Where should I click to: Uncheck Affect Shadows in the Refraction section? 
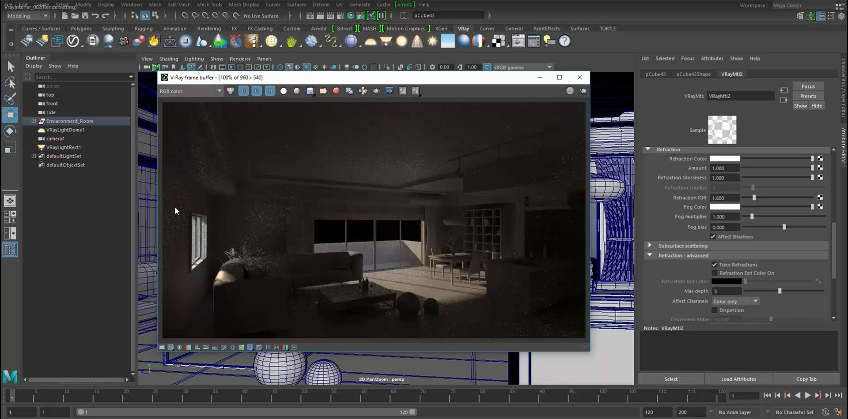pyautogui.click(x=713, y=236)
